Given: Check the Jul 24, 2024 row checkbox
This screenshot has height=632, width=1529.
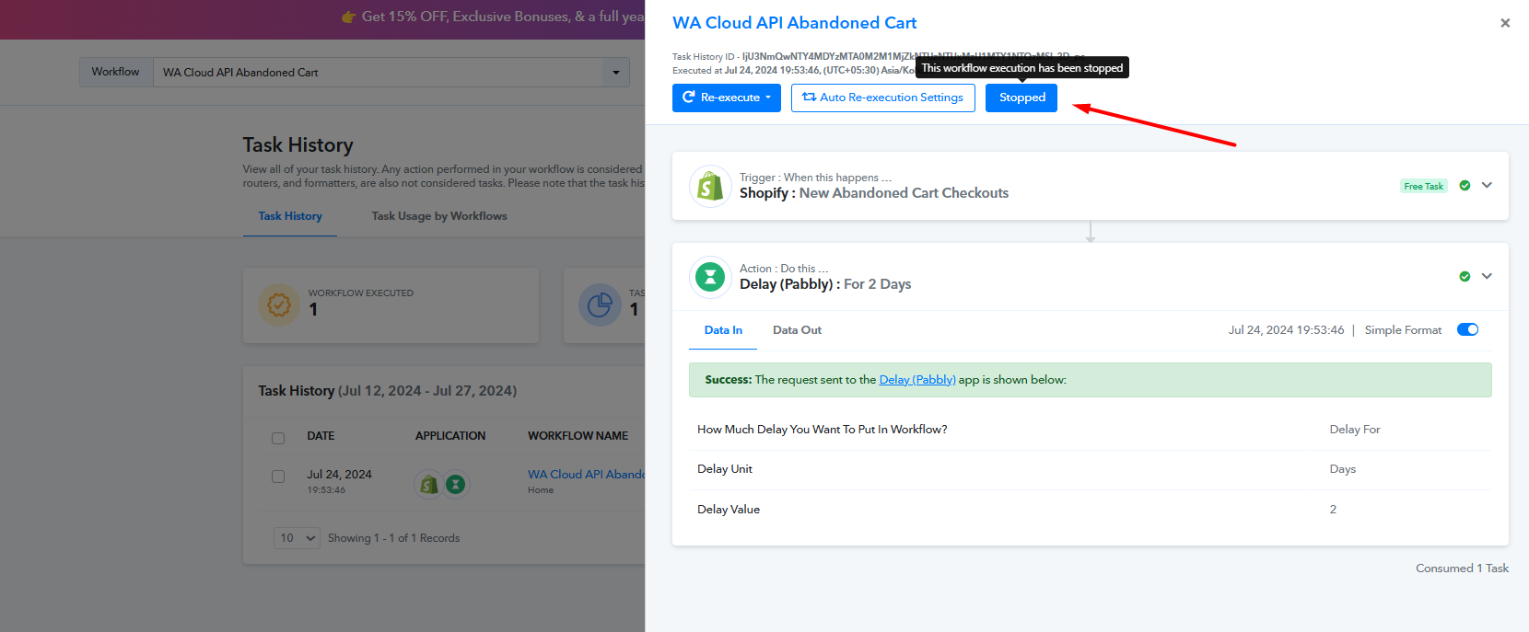Looking at the screenshot, I should click(x=278, y=477).
